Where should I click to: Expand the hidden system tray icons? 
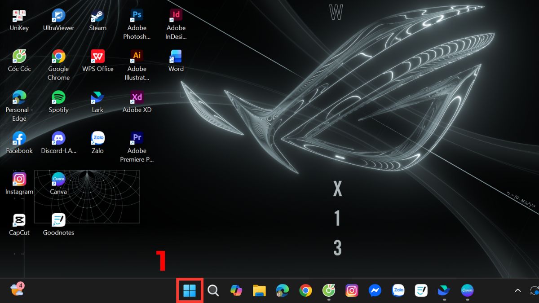point(518,290)
